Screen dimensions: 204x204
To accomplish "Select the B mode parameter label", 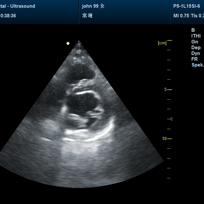I will tap(193, 30).
